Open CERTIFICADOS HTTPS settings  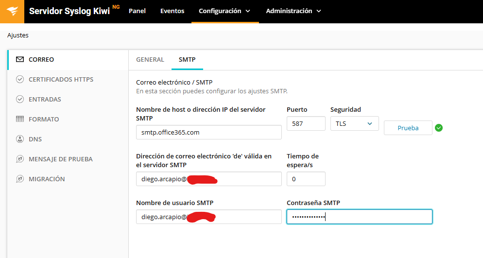tap(68, 79)
